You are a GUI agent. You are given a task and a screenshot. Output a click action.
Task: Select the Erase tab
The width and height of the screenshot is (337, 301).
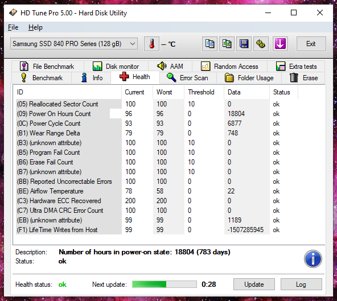click(303, 77)
